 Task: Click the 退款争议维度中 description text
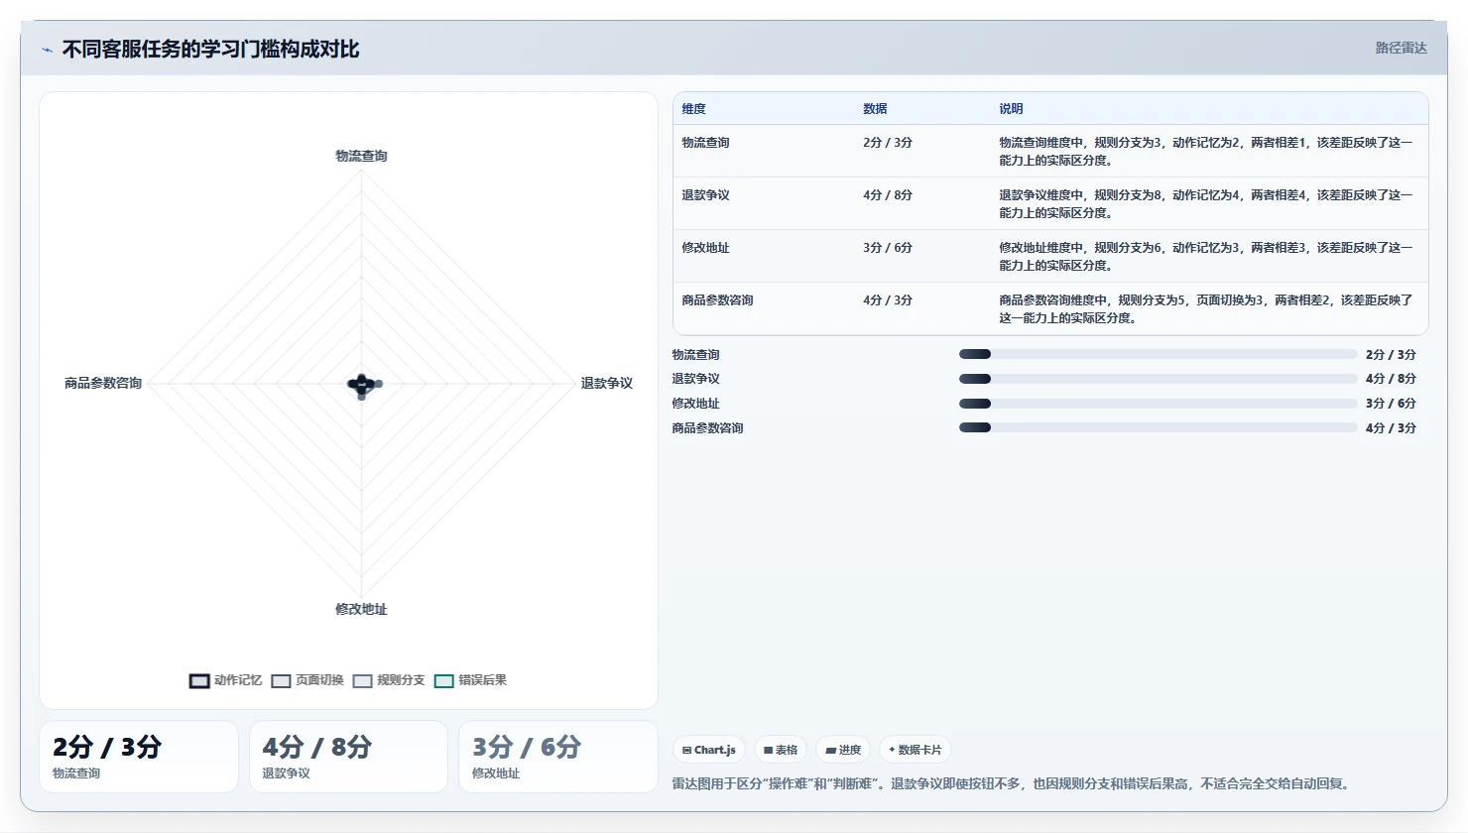coord(1206,204)
